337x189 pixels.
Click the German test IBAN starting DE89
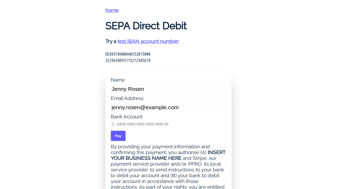[128, 54]
